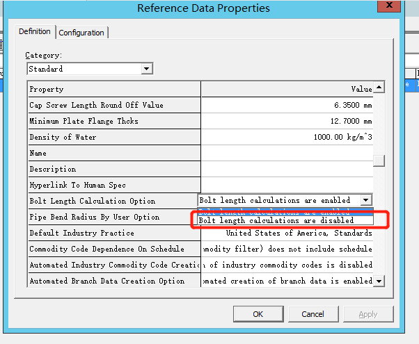Close the Reference Data Properties dialog
419x344 pixels.
pyautogui.click(x=389, y=6)
